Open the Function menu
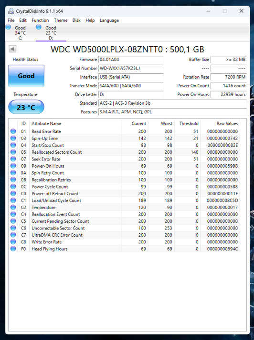Image resolution: width=254 pixels, height=340 pixels. click(x=40, y=20)
